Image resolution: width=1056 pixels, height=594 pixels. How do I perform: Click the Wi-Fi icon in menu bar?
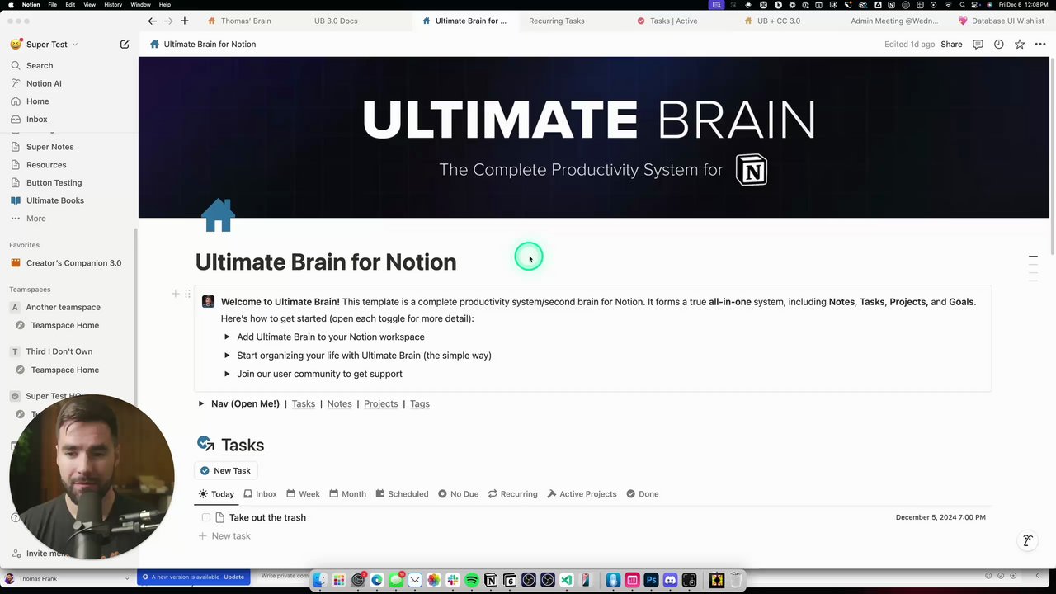point(947,5)
